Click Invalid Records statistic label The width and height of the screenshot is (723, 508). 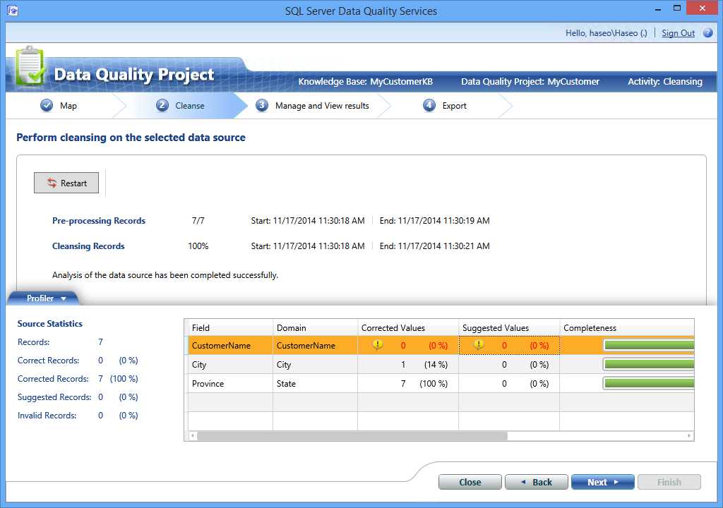[x=47, y=416]
